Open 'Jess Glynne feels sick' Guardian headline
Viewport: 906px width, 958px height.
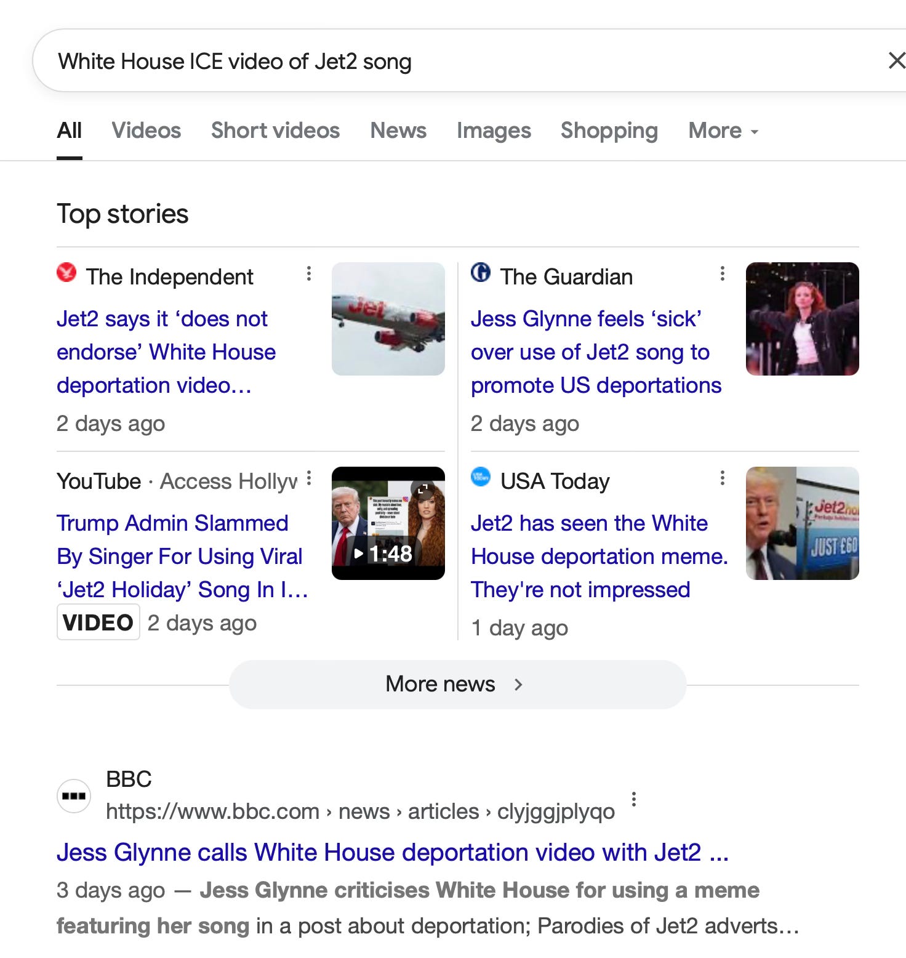[x=596, y=352]
